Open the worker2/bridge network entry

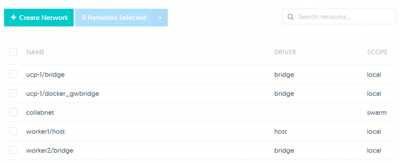tap(49, 150)
